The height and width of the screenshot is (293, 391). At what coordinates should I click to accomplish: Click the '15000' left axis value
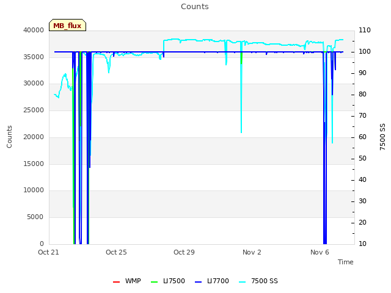(x=34, y=164)
